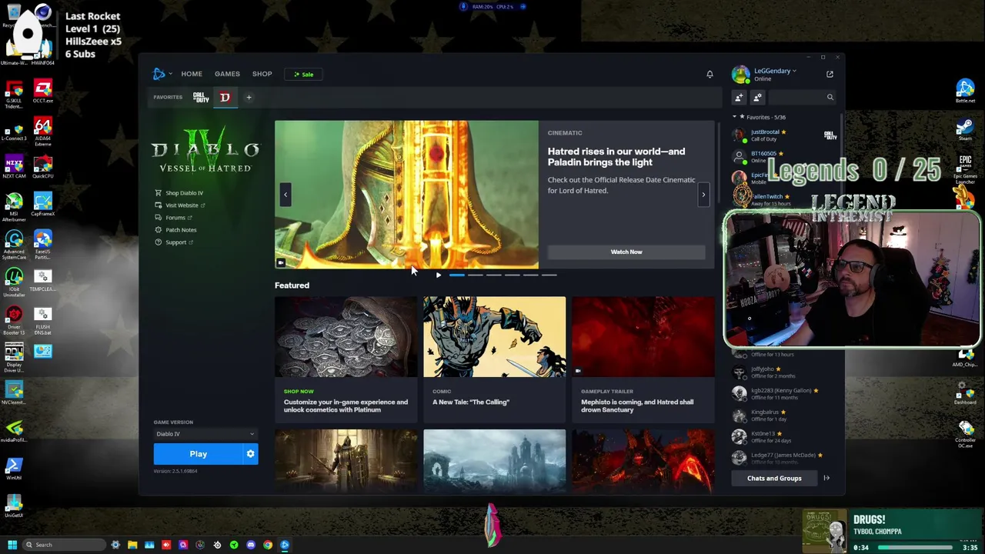
Task: Open Battle.net desktop shortcut
Action: click(965, 91)
